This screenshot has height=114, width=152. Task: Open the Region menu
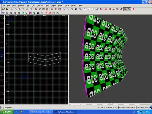click(x=53, y=6)
